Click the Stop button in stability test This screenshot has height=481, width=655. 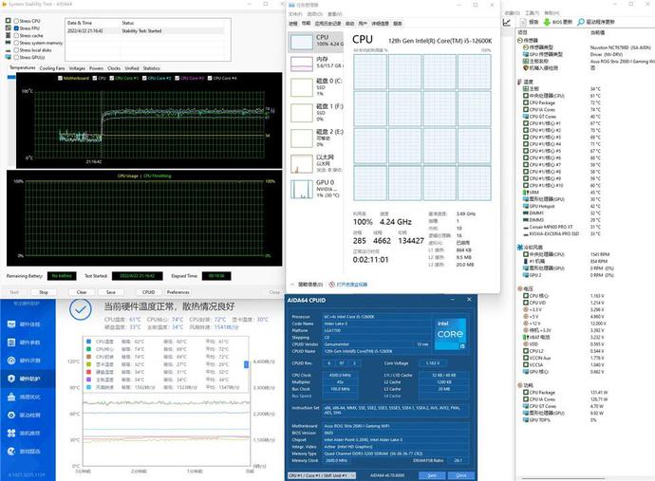click(x=44, y=292)
